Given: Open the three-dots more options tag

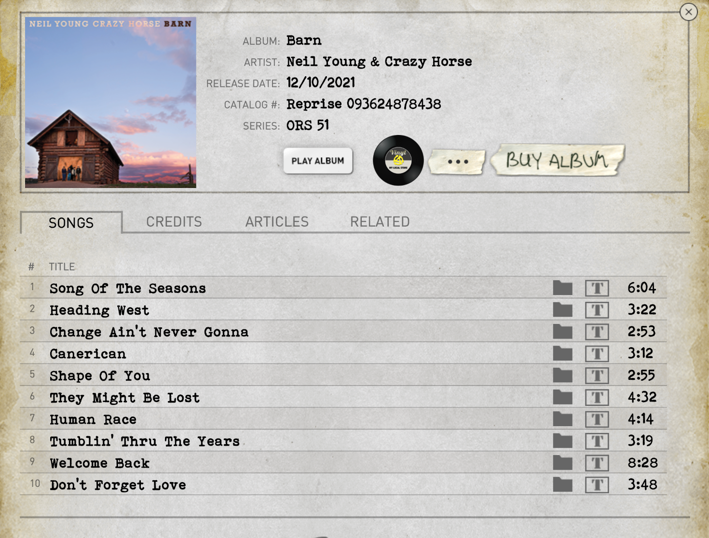Looking at the screenshot, I should point(457,161).
